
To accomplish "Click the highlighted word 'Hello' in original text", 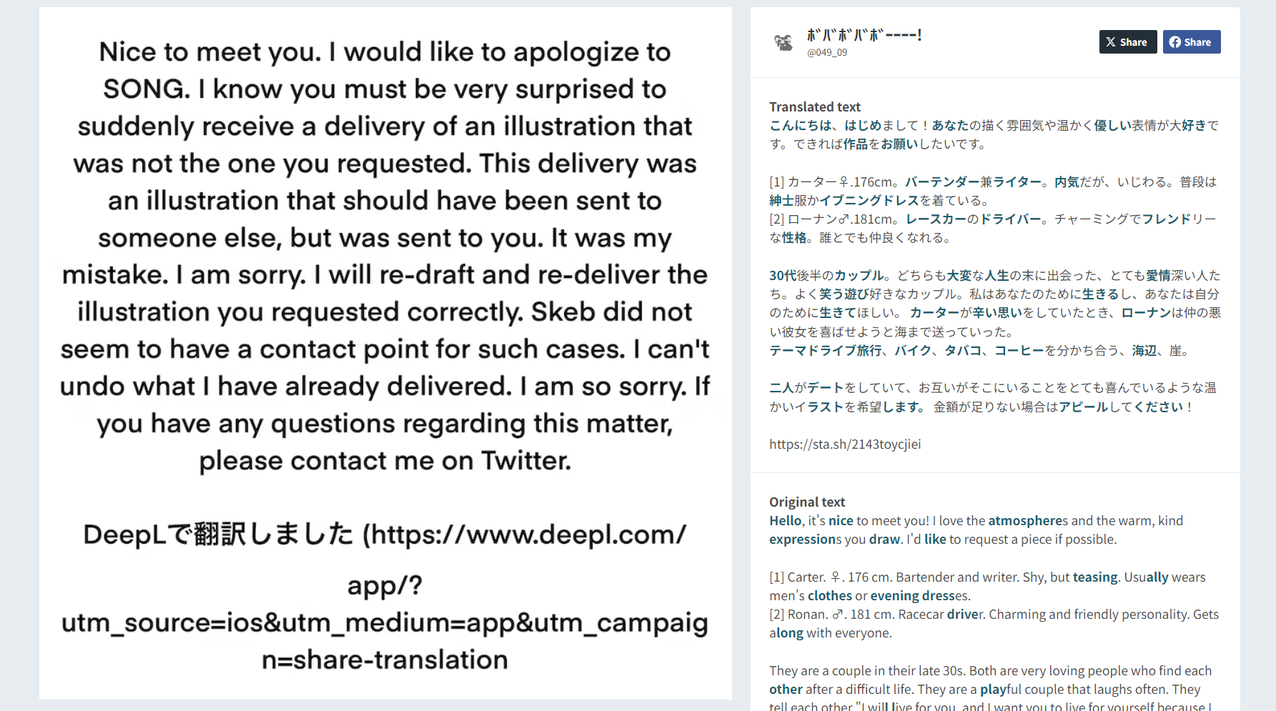I will click(786, 520).
